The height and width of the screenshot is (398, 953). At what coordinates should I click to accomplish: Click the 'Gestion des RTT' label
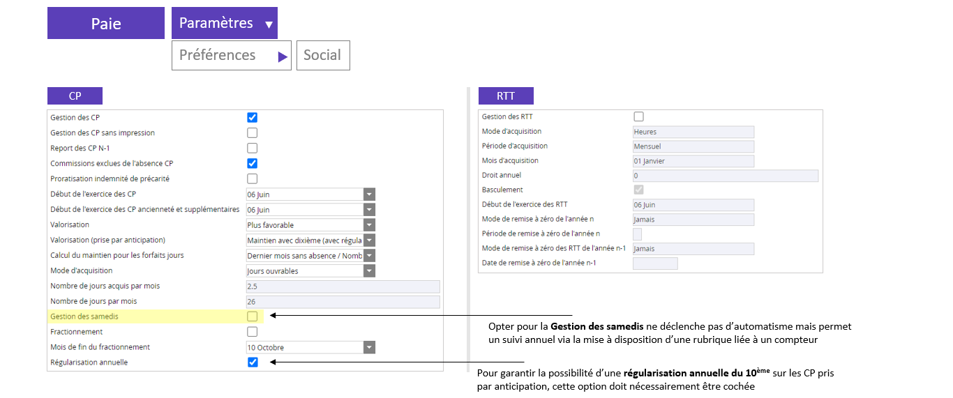click(507, 116)
